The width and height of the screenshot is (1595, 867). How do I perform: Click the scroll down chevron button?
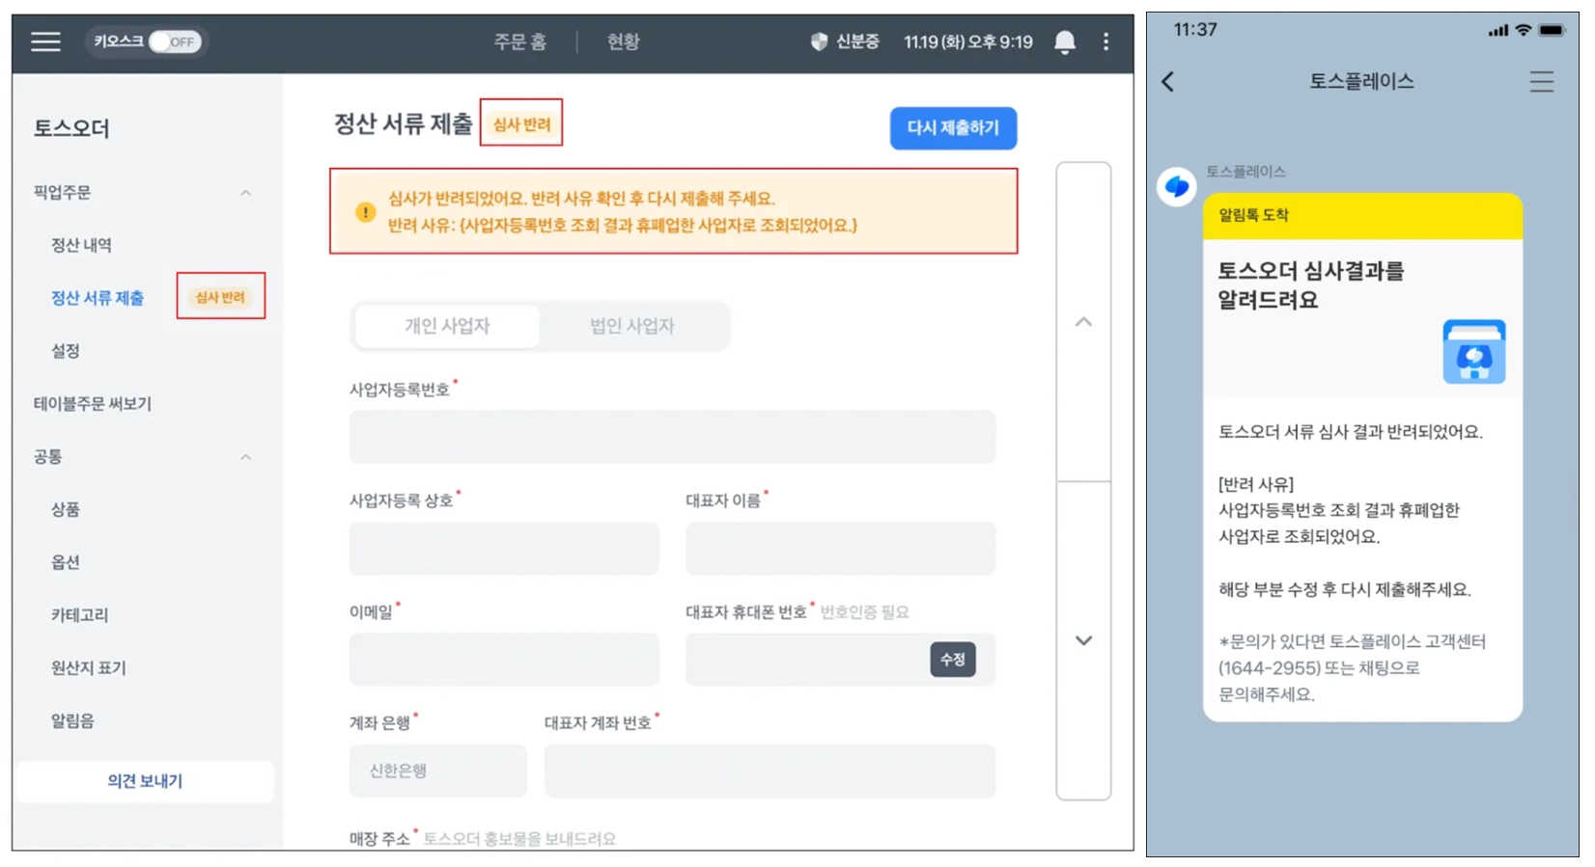1083,640
